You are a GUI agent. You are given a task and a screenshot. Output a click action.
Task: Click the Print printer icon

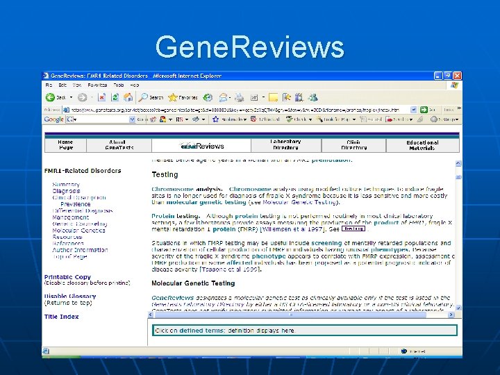point(239,97)
